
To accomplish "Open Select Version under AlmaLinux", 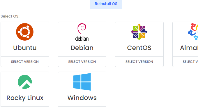I will coord(190,62).
